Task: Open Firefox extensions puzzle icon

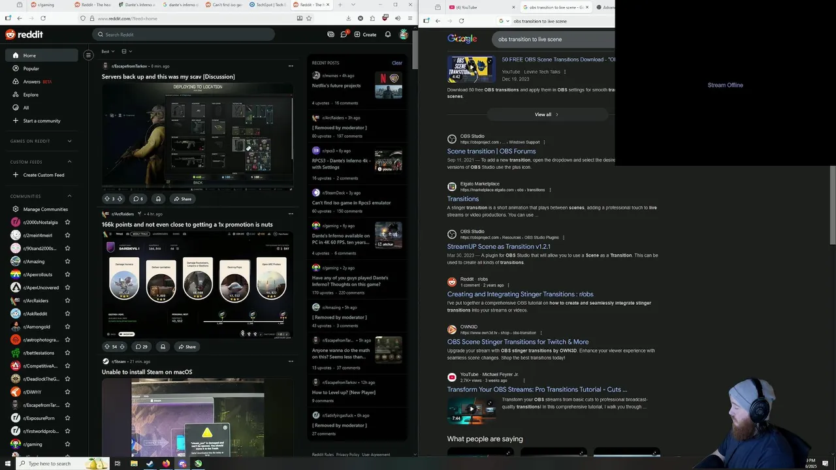Action: point(372,18)
